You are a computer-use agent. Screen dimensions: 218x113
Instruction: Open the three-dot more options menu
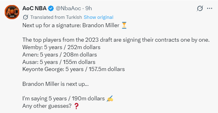[210, 8]
